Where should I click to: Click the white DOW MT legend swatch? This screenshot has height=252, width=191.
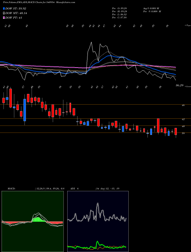tap(4, 13)
